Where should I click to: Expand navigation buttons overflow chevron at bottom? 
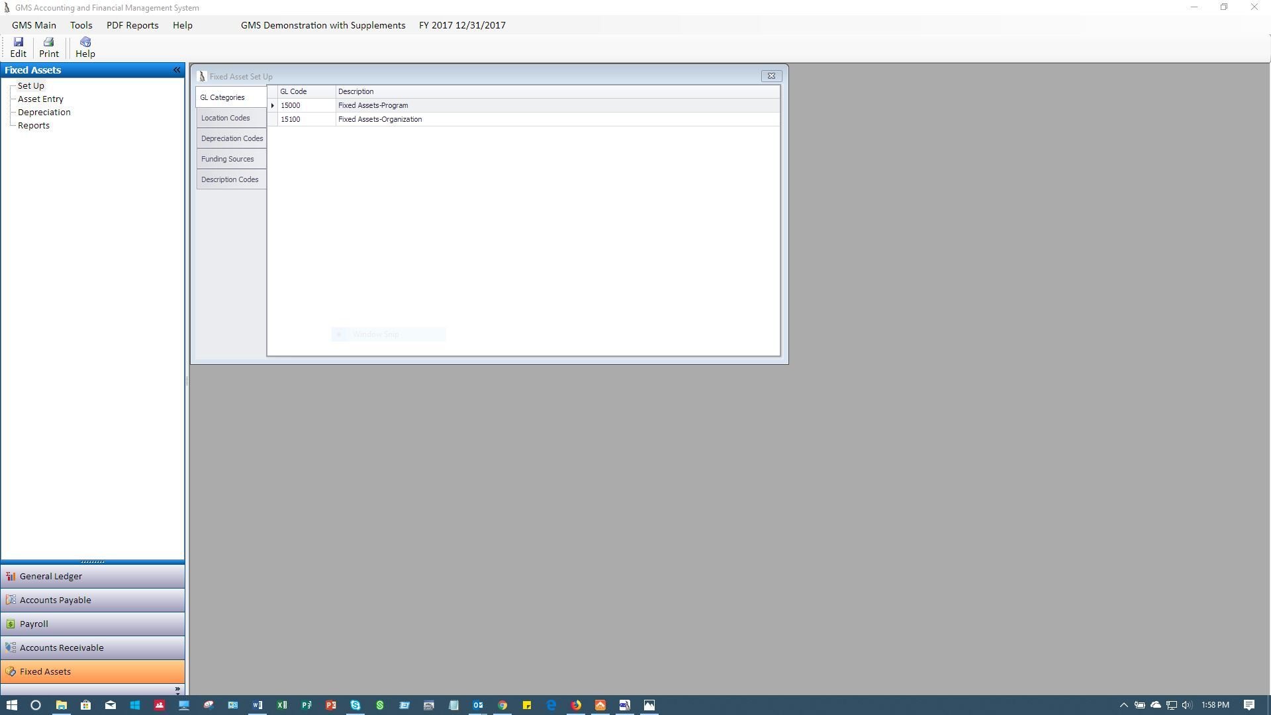[177, 689]
